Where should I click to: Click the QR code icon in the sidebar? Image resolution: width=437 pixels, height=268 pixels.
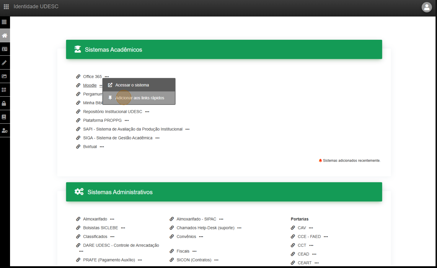[4, 90]
